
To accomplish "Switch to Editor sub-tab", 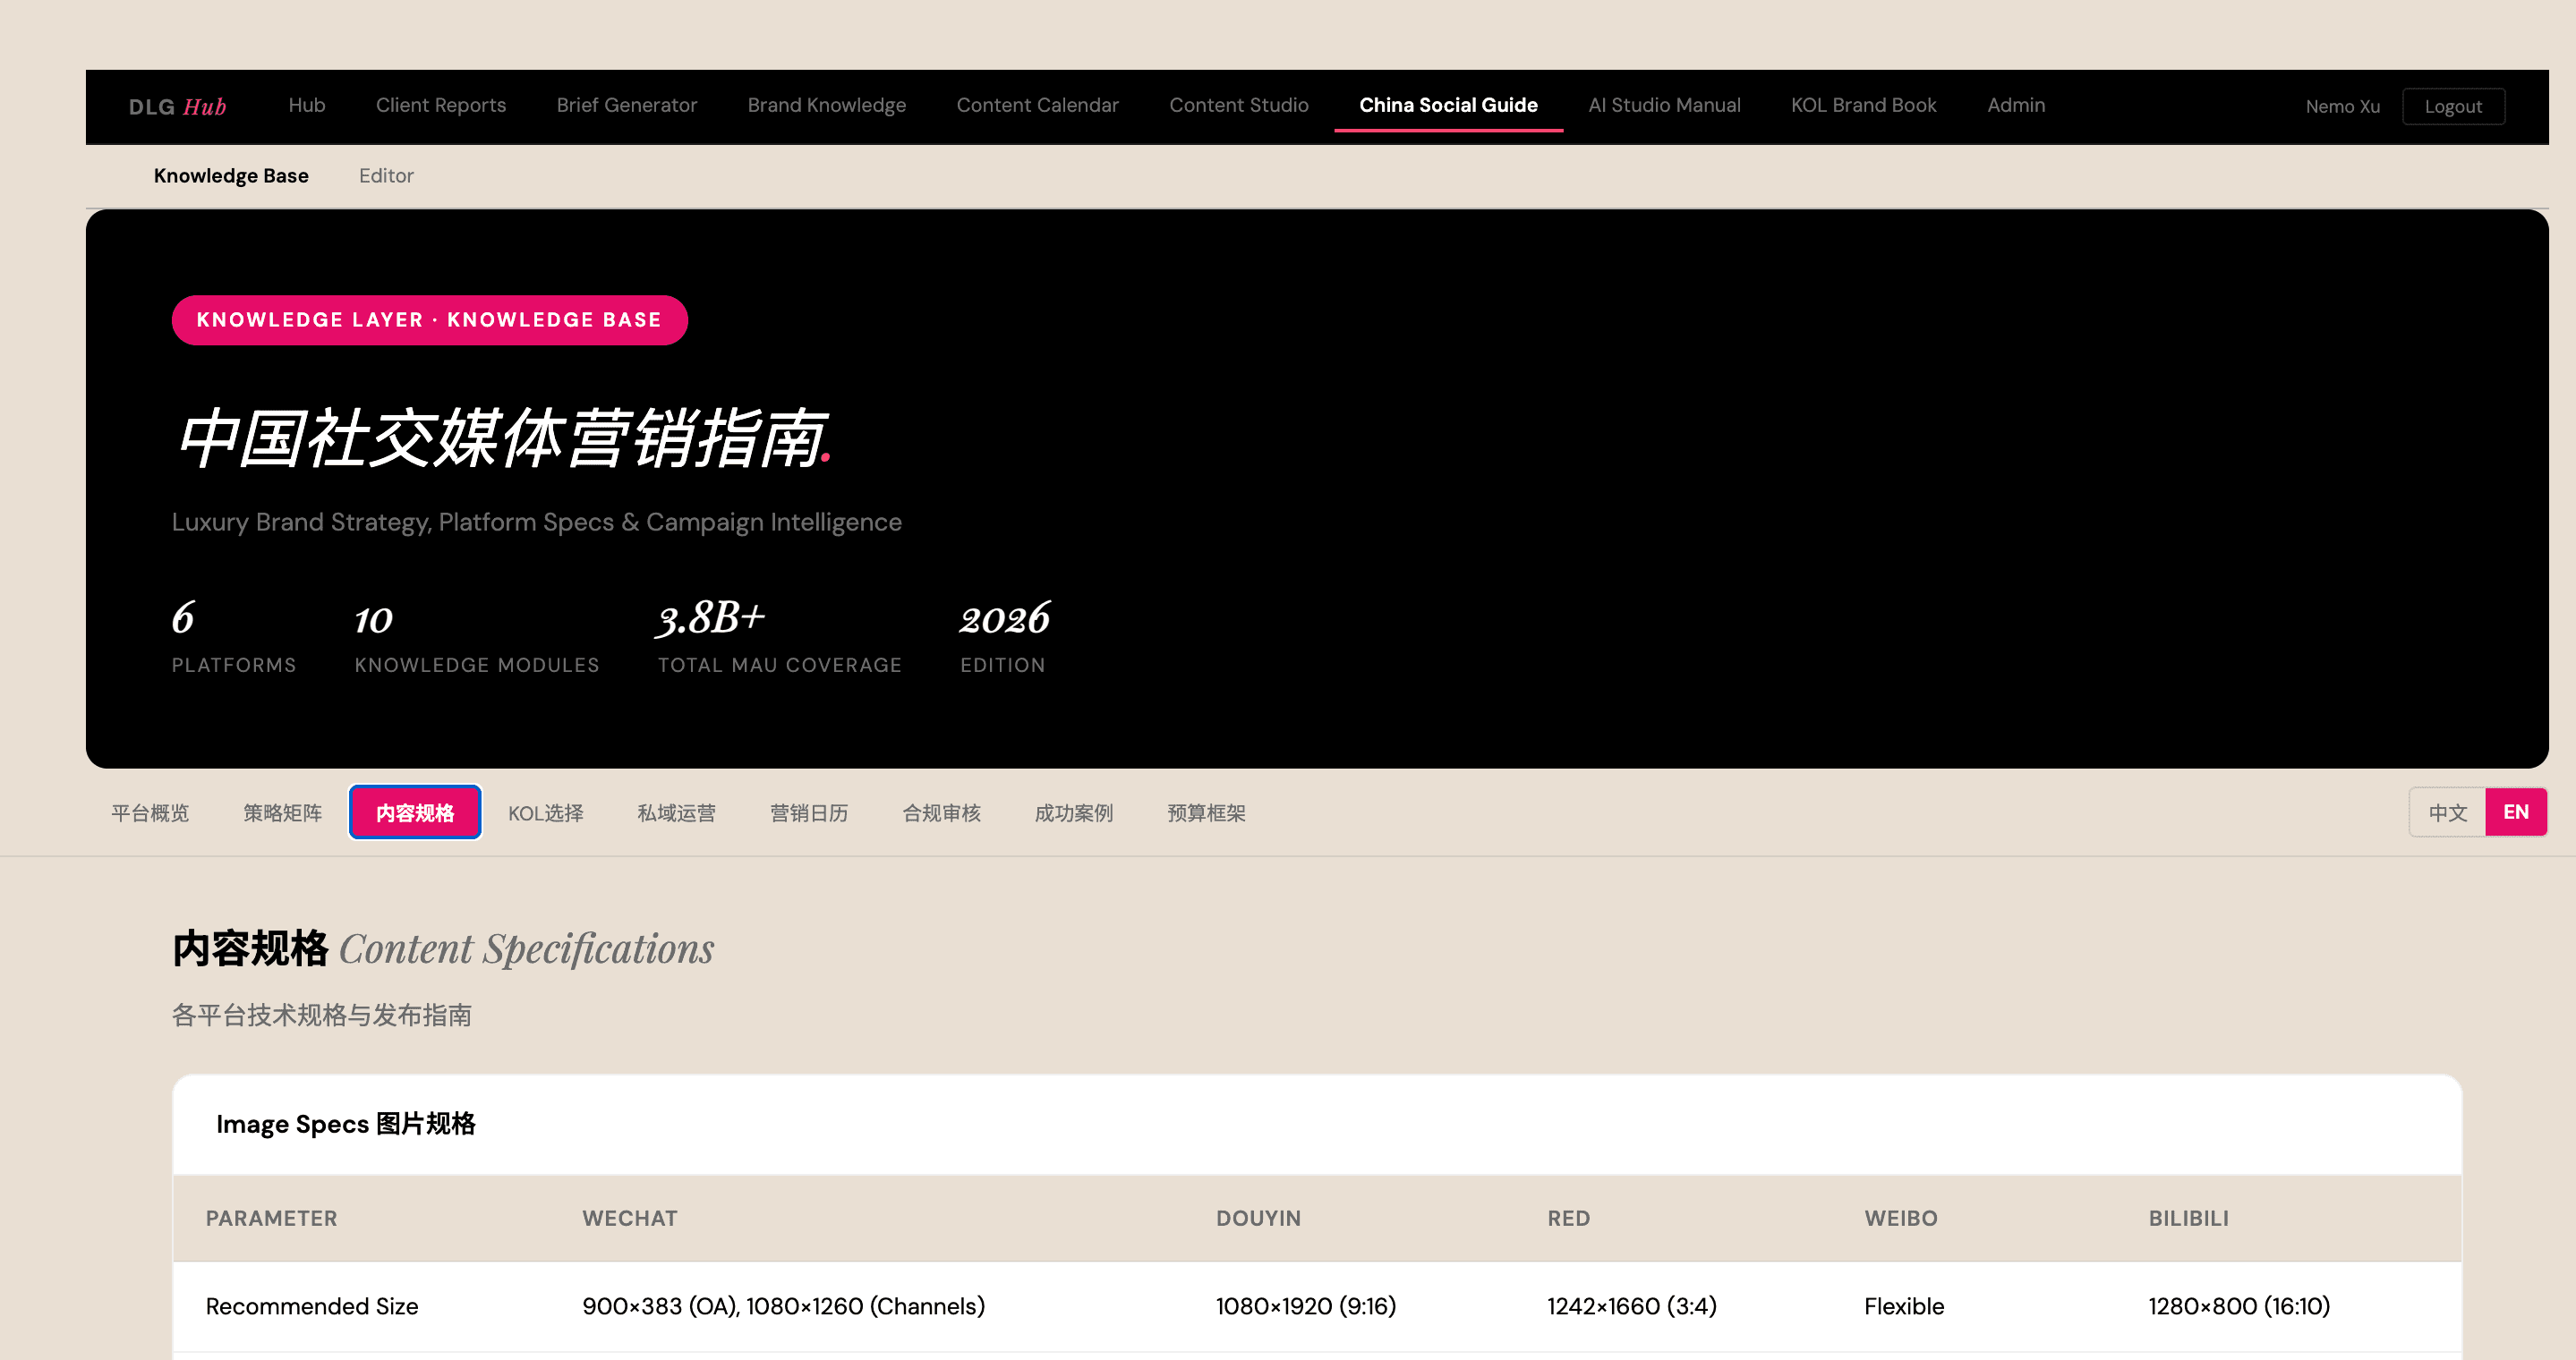I will 386,176.
